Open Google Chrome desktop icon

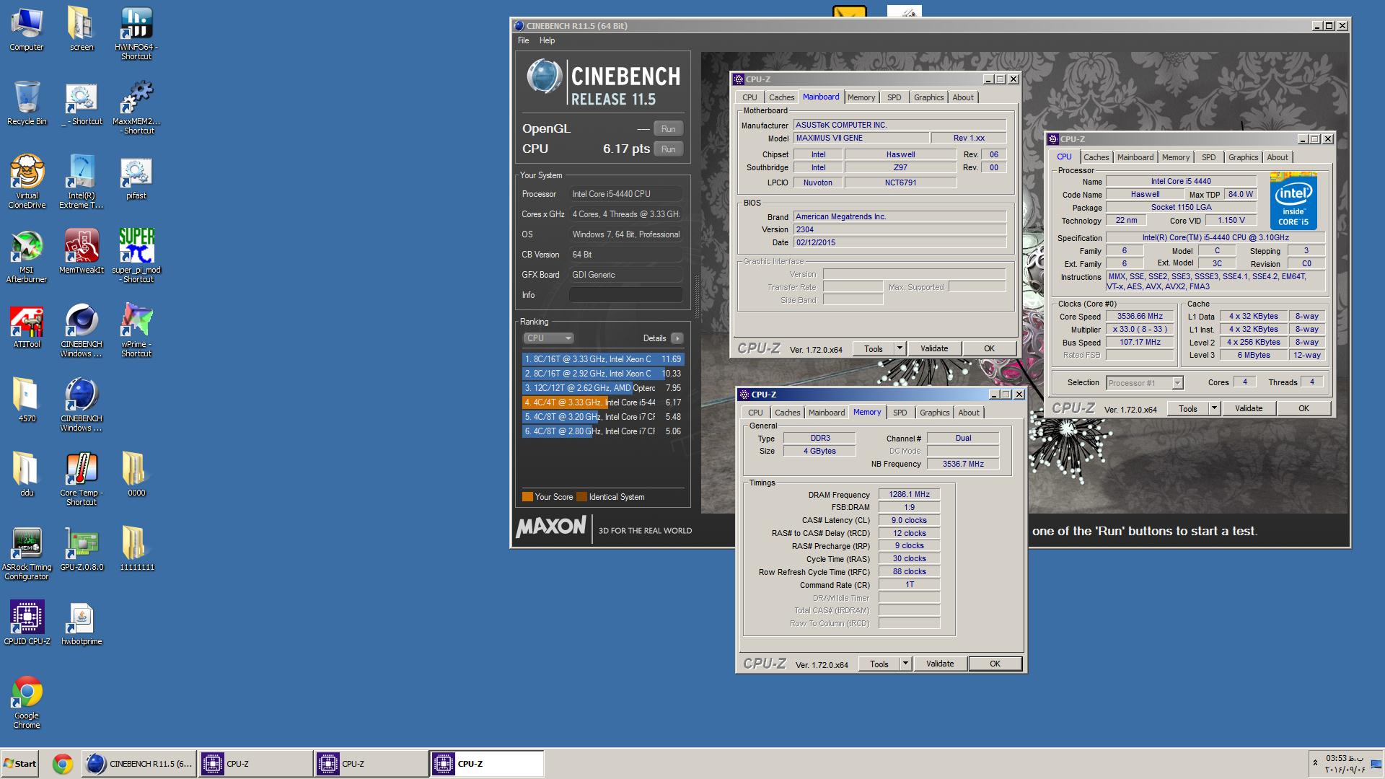click(x=27, y=702)
